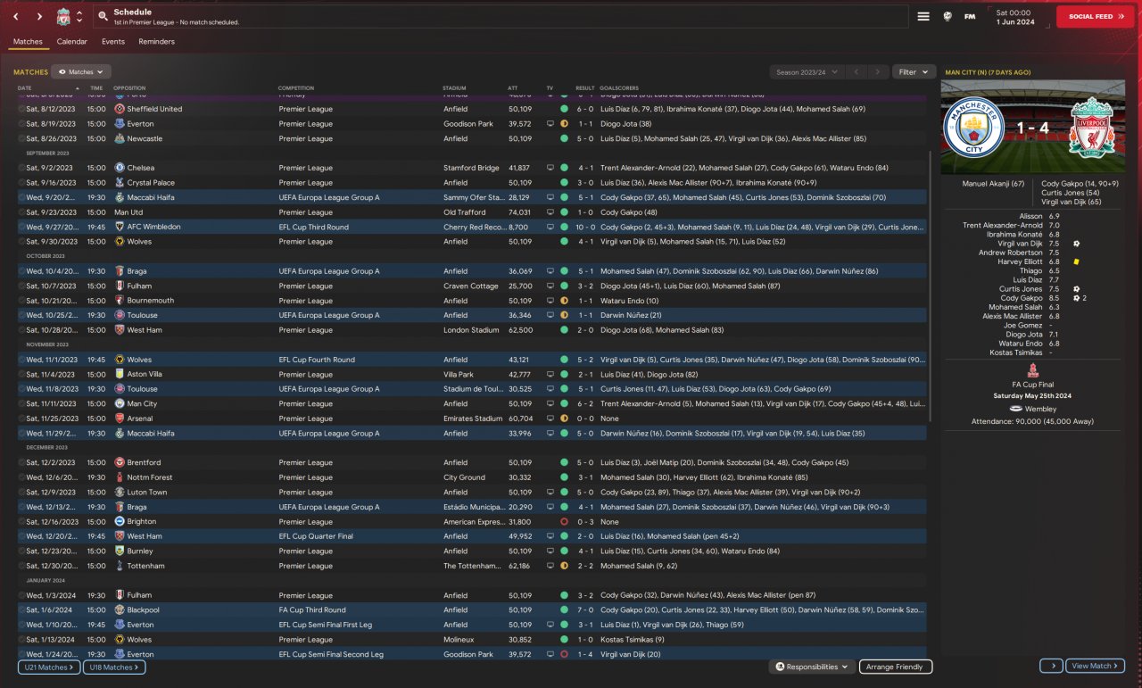Open the Filter dropdown
1142x688 pixels.
click(x=913, y=71)
